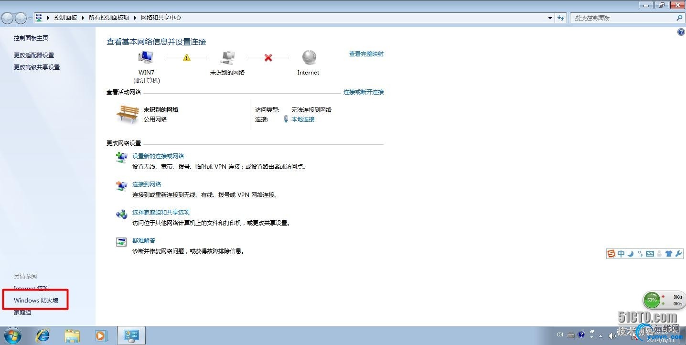Image resolution: width=686 pixels, height=345 pixels.
Task: Click the search magnifier icon
Action: click(679, 18)
